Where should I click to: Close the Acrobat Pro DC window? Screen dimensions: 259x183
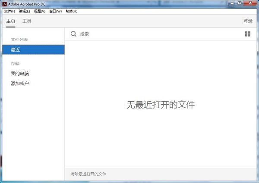(250, 3)
